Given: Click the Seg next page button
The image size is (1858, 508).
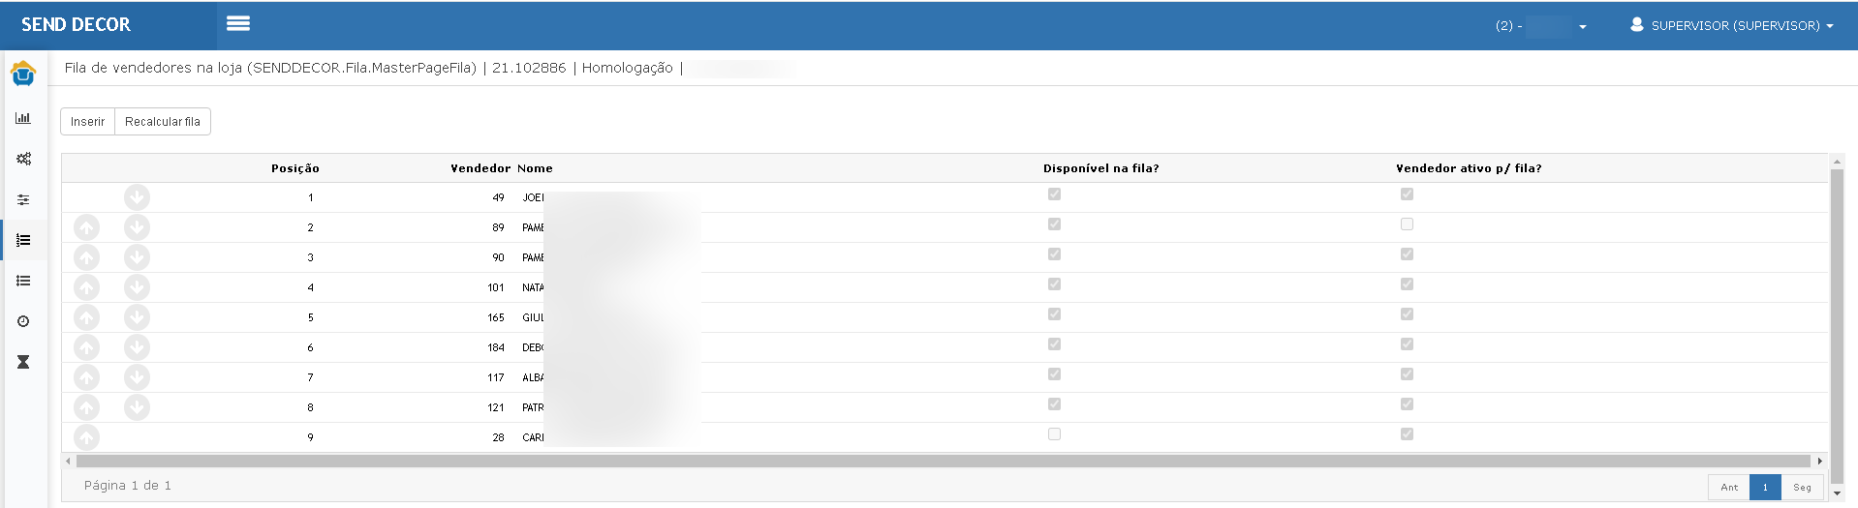Looking at the screenshot, I should (1802, 487).
